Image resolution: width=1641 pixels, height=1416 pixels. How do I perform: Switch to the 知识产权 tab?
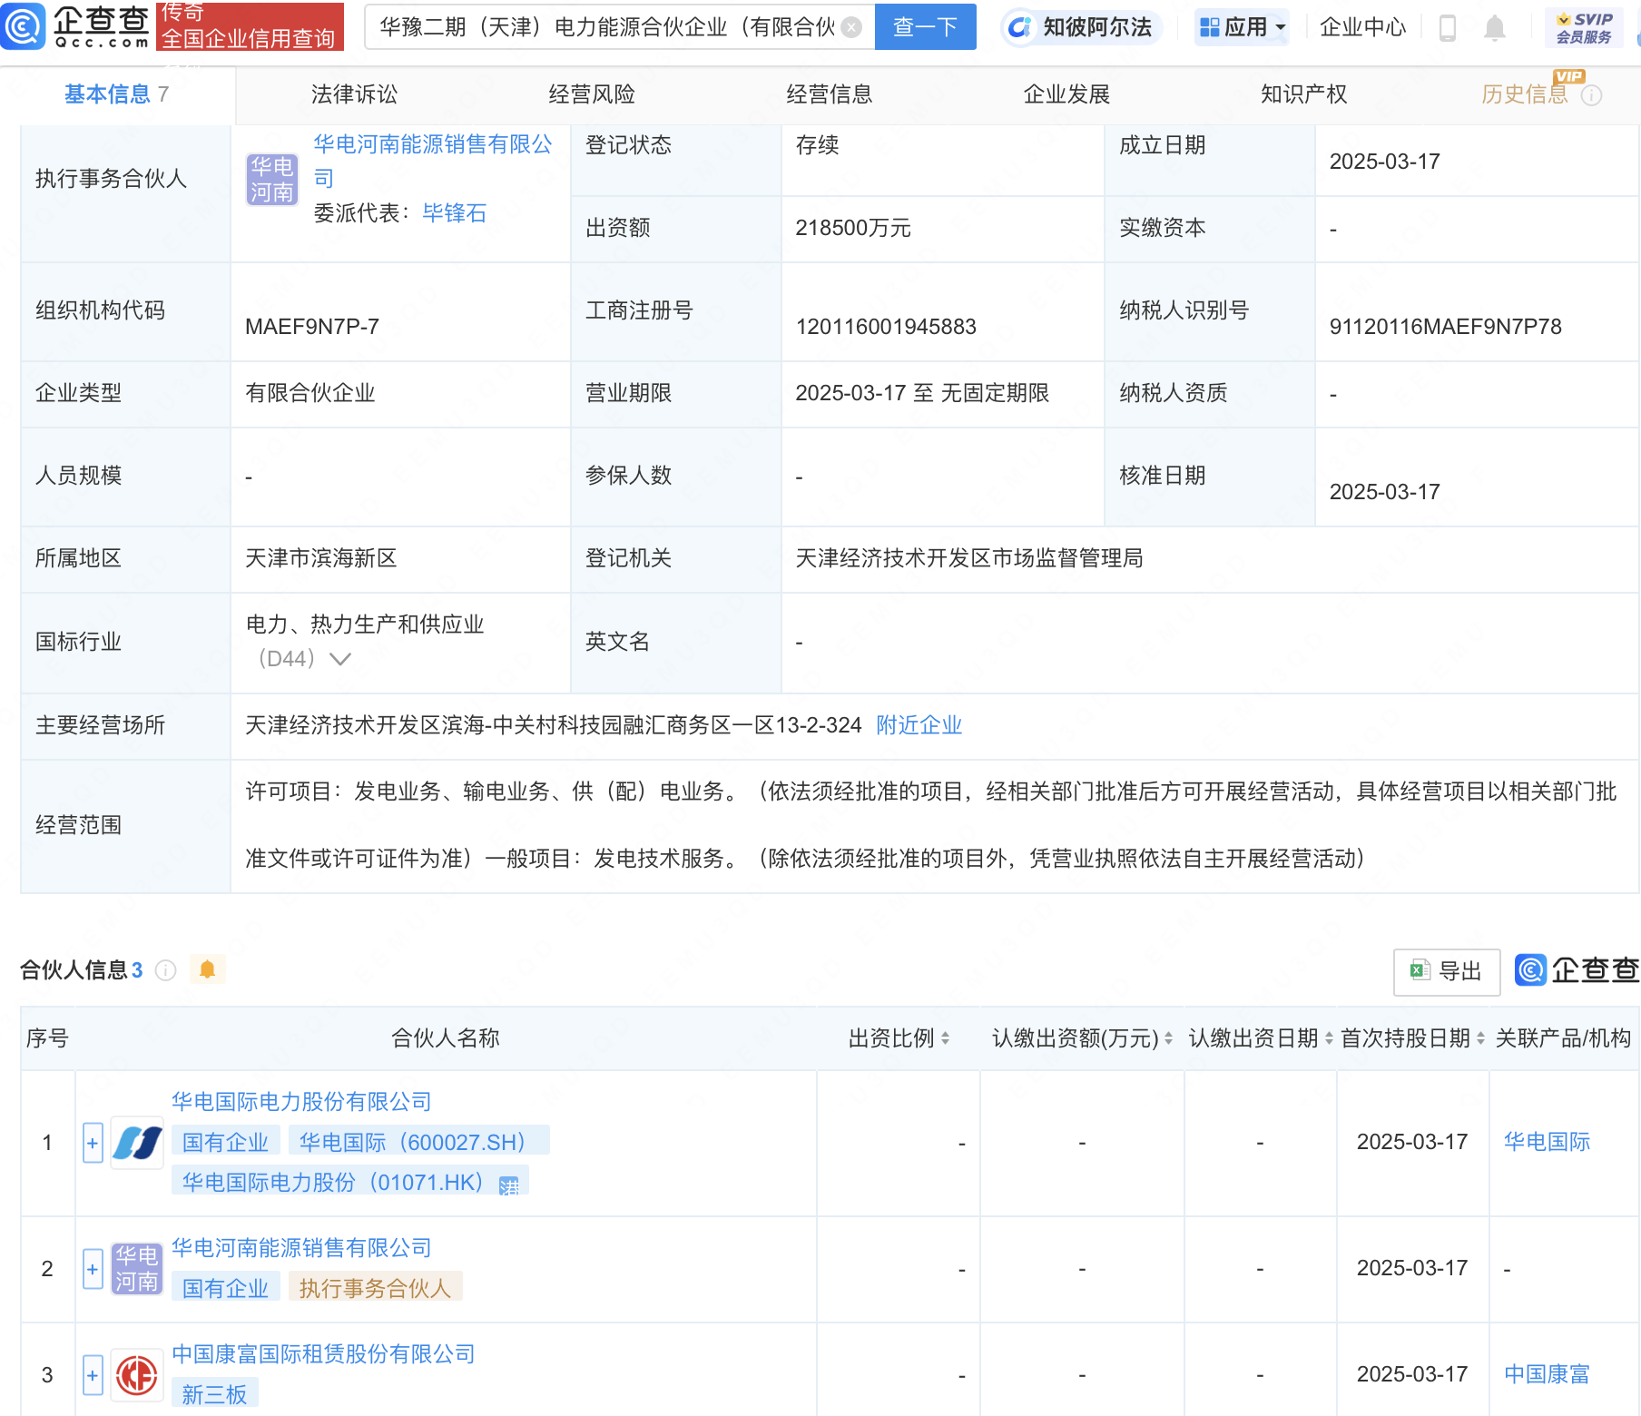(1303, 94)
